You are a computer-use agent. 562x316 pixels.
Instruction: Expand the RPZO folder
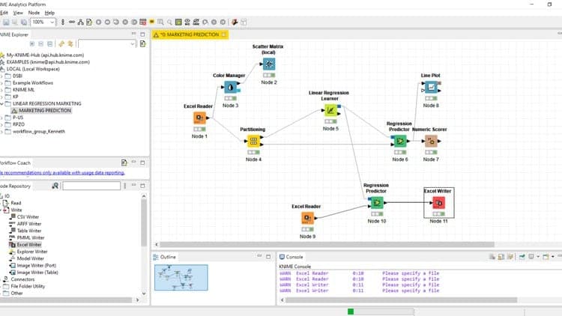click(x=1, y=124)
